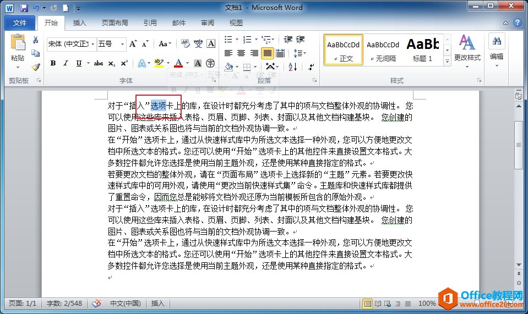This screenshot has width=528, height=314.
Task: Decrease paragraph indent
Action: click(x=288, y=40)
